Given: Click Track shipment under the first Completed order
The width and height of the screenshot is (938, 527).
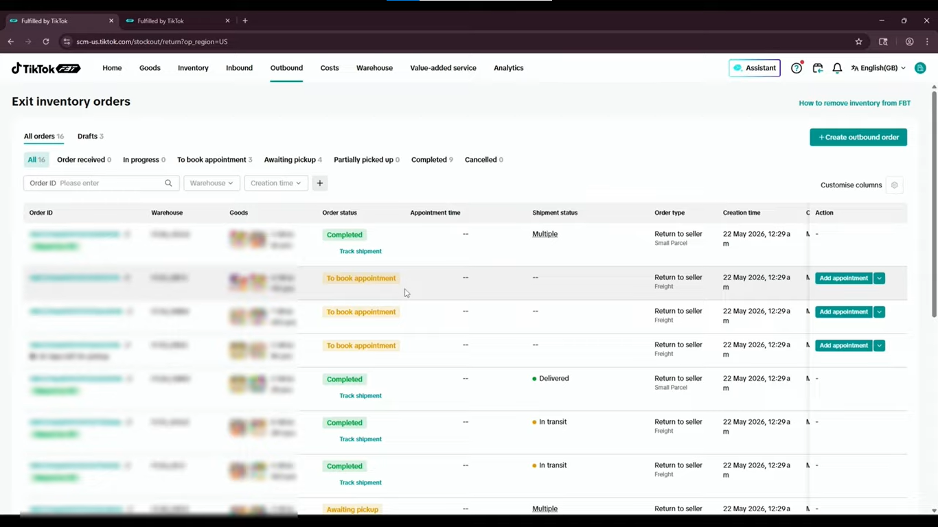Looking at the screenshot, I should tap(361, 251).
